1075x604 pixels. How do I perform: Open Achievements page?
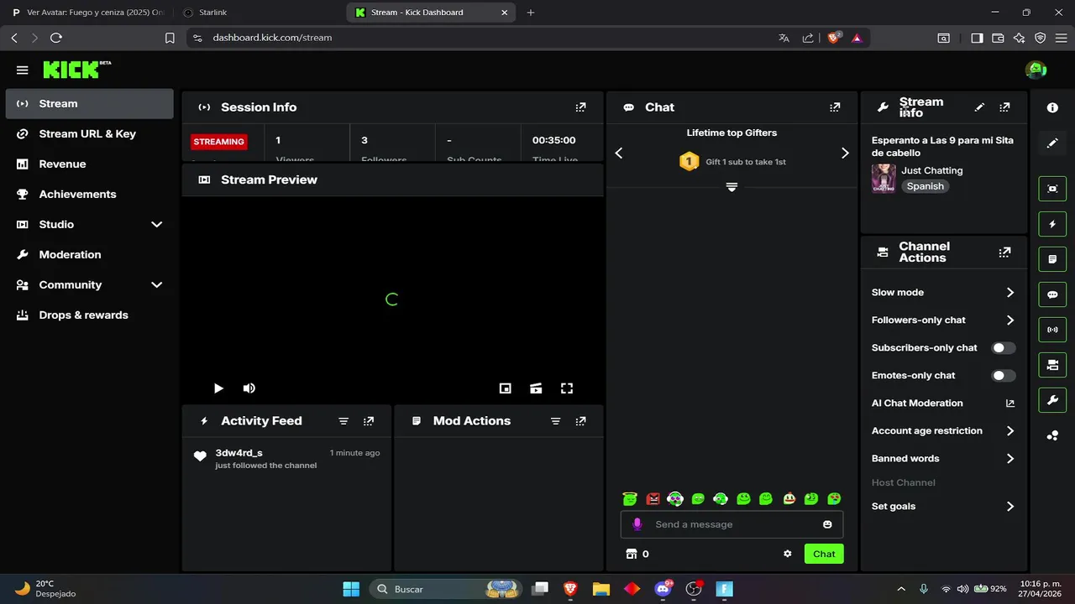(x=89, y=194)
